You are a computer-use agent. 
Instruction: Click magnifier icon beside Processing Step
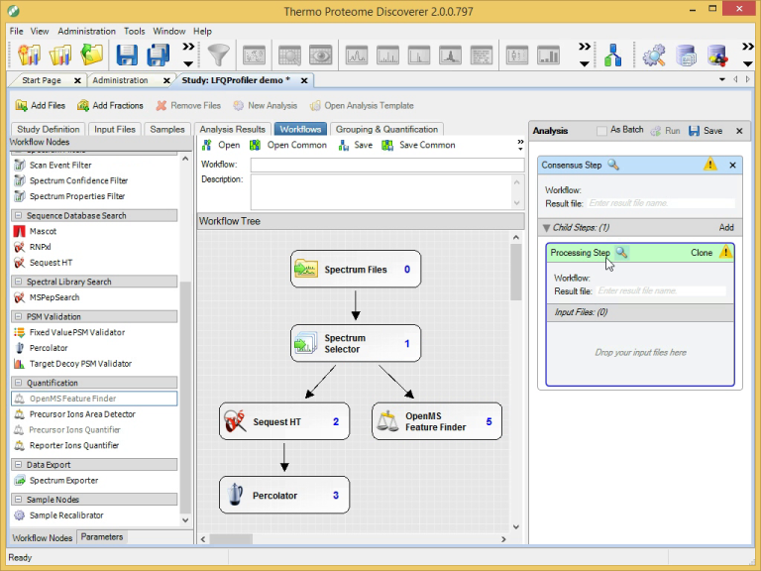[x=621, y=253]
